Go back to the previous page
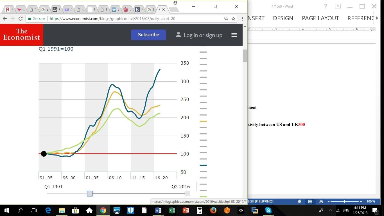This screenshot has height=216, width=384. (5, 19)
